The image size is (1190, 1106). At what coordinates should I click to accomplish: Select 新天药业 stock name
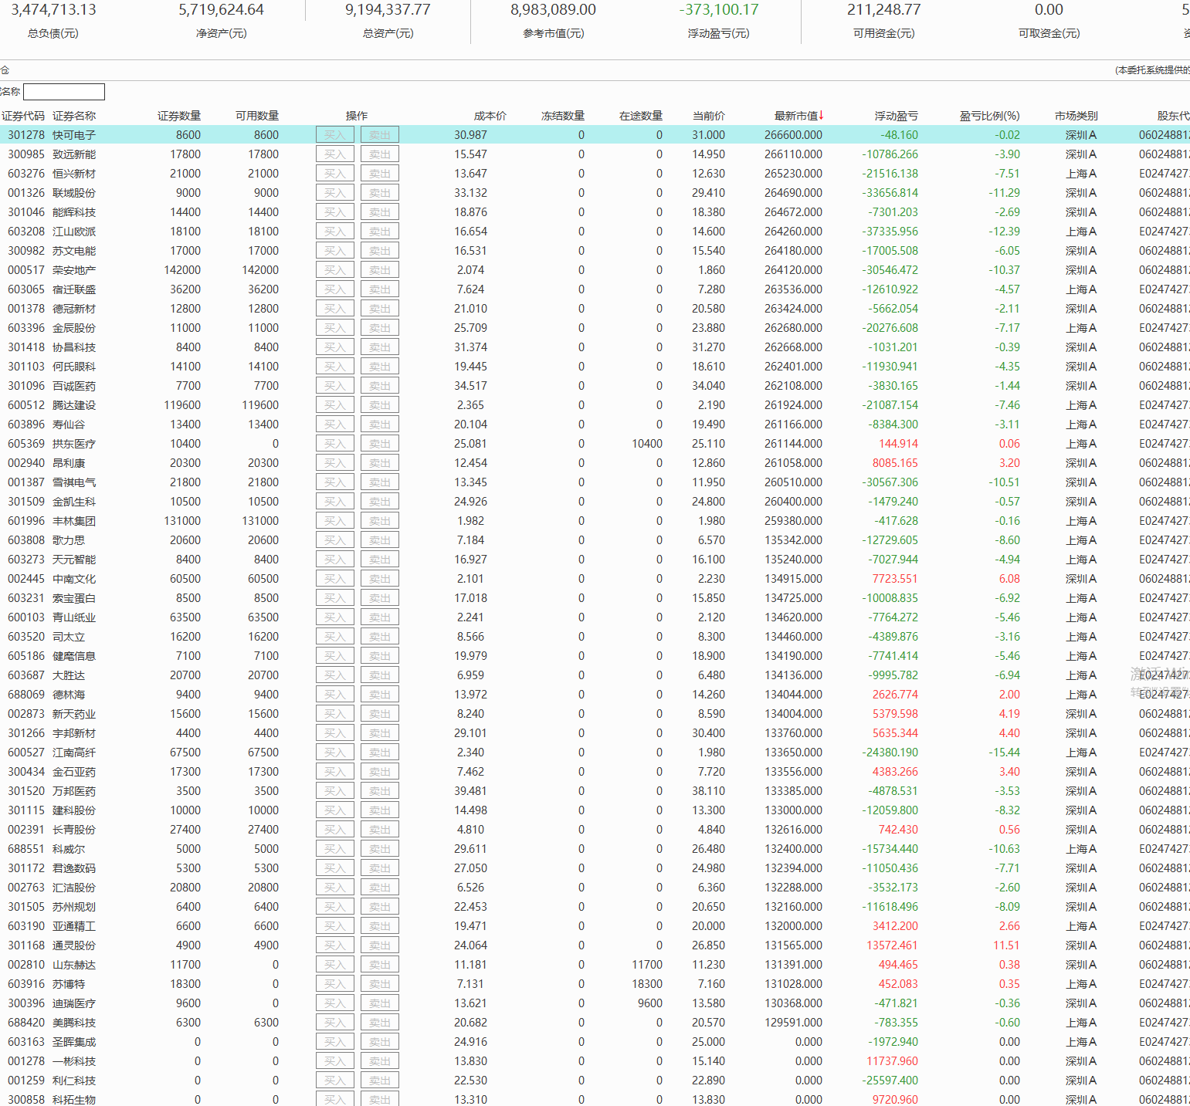click(x=74, y=714)
